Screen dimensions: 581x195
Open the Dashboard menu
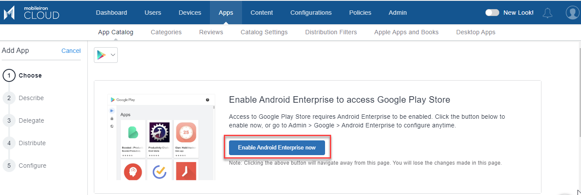pyautogui.click(x=112, y=13)
